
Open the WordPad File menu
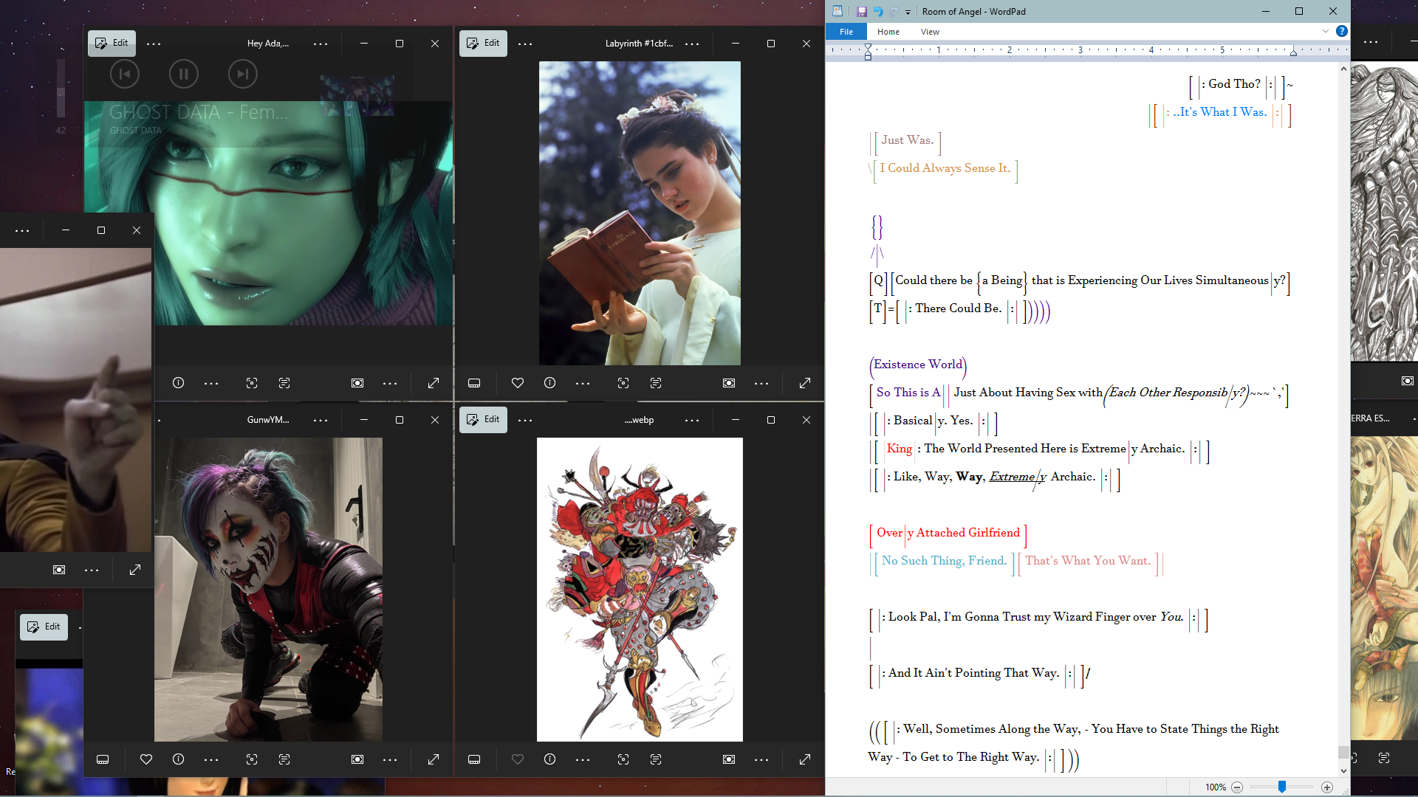point(846,32)
